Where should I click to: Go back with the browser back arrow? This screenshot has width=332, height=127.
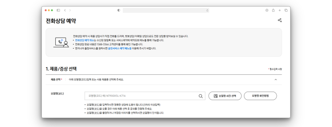tap(65, 10)
